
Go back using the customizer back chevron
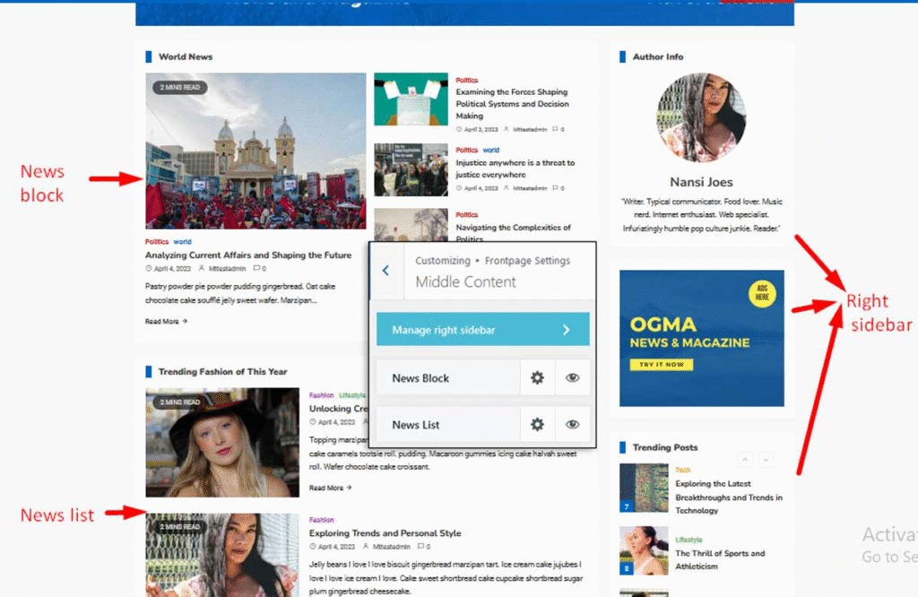click(x=386, y=270)
